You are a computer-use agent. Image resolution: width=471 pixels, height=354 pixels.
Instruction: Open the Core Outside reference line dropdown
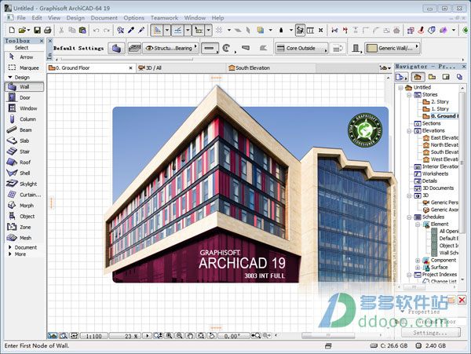(x=301, y=48)
